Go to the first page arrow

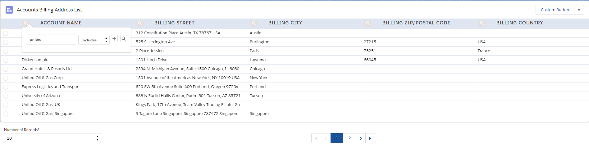[316, 138]
